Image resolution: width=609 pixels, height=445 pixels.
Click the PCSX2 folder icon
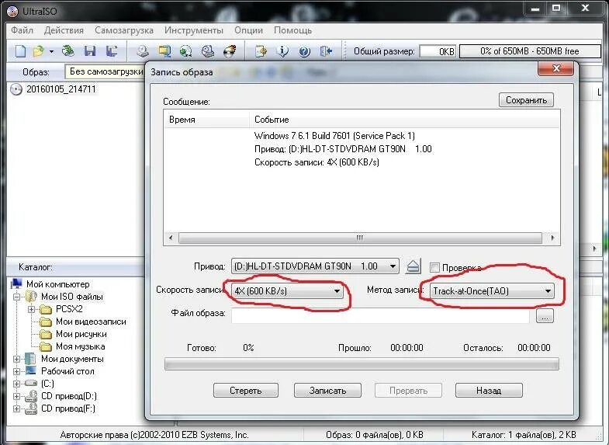pyautogui.click(x=46, y=309)
